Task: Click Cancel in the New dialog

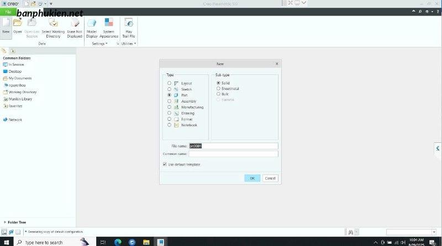Action: [270, 178]
